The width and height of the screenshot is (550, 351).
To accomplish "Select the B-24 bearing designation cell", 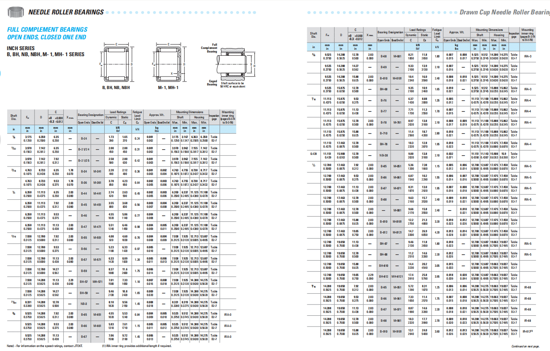I will (x=84, y=139).
